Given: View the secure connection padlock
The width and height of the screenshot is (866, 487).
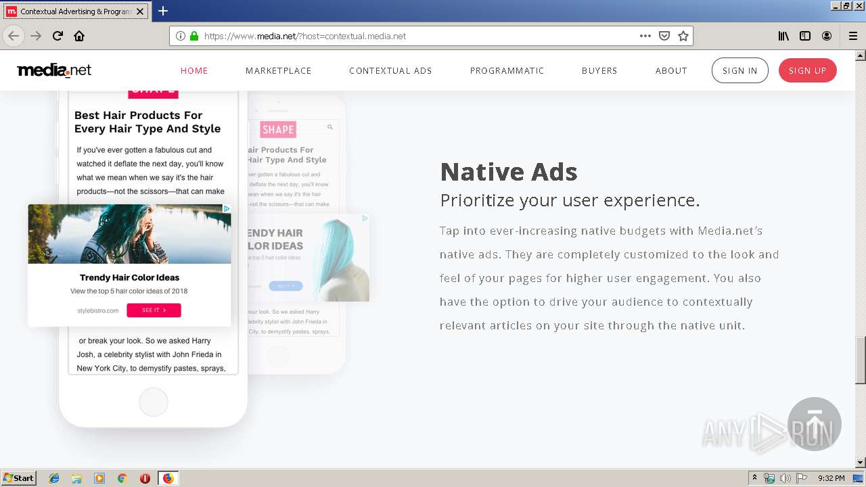Looking at the screenshot, I should [x=194, y=36].
